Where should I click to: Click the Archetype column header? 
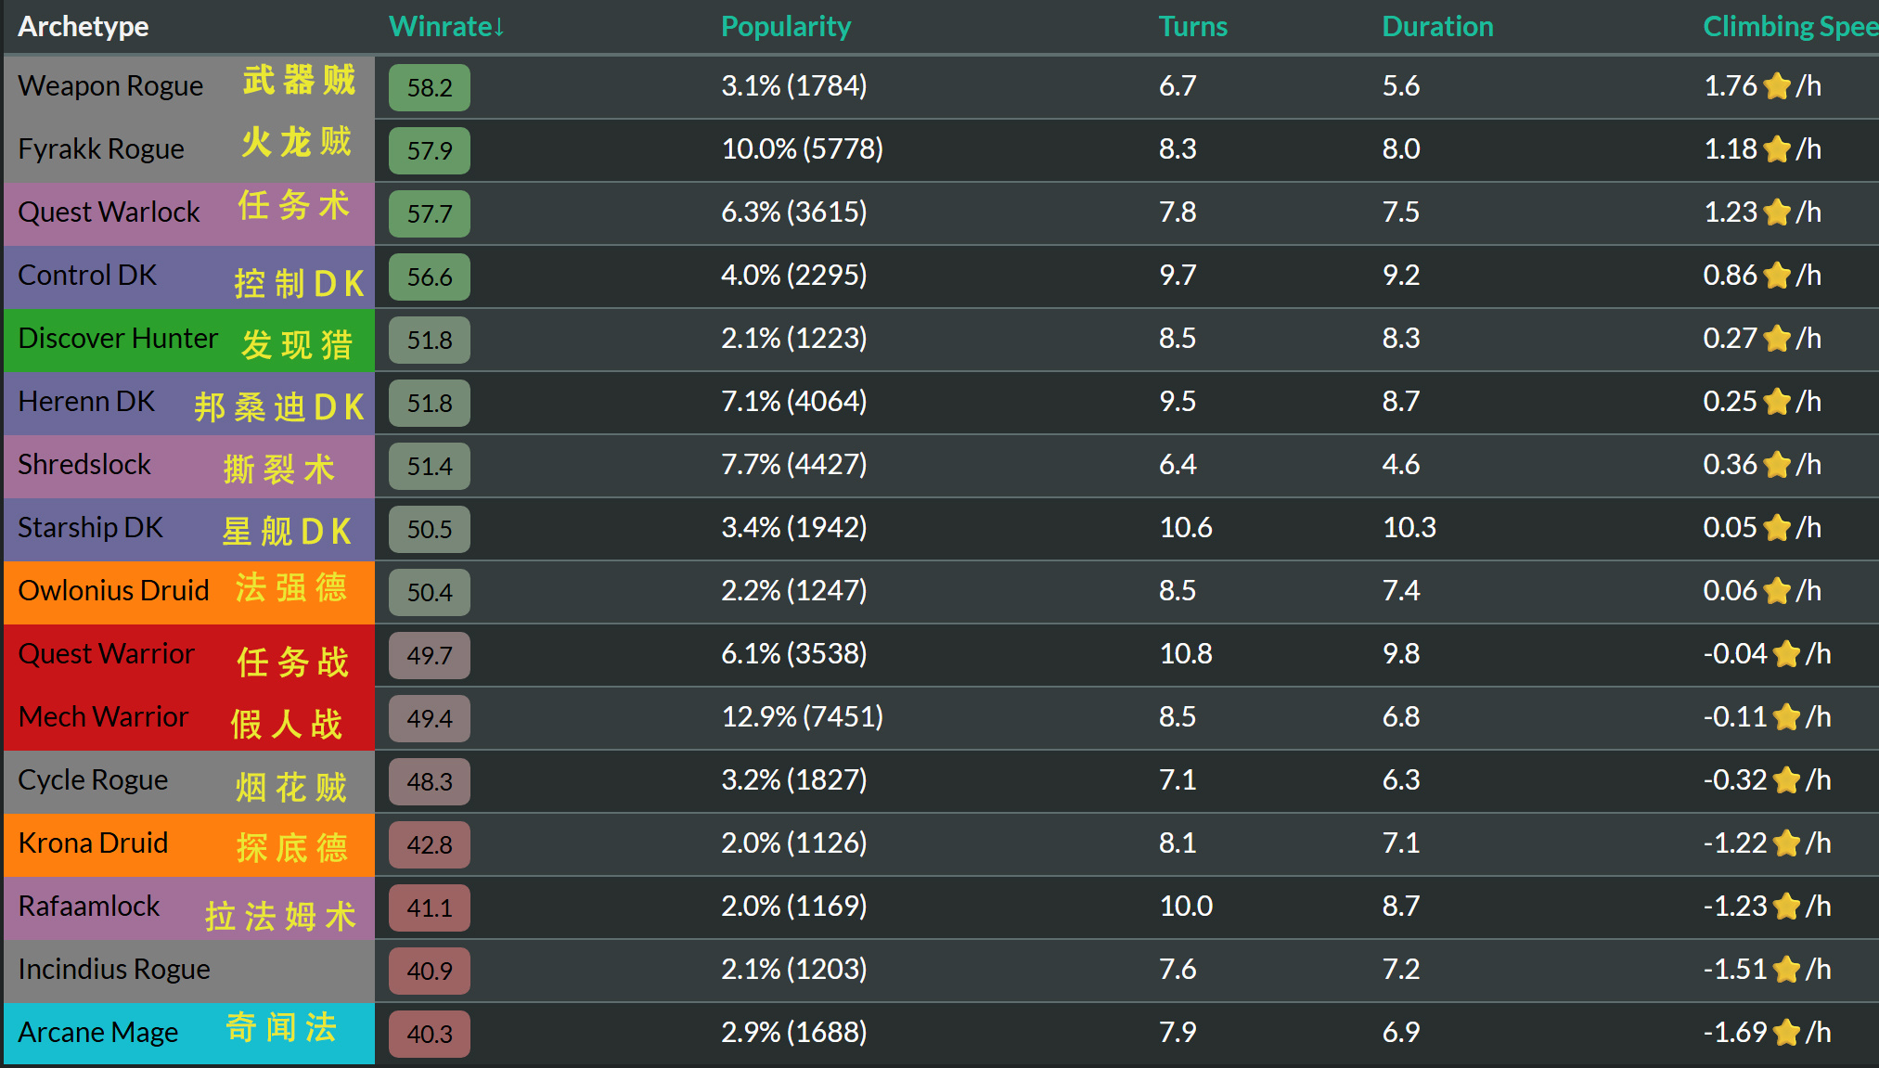click(x=84, y=27)
